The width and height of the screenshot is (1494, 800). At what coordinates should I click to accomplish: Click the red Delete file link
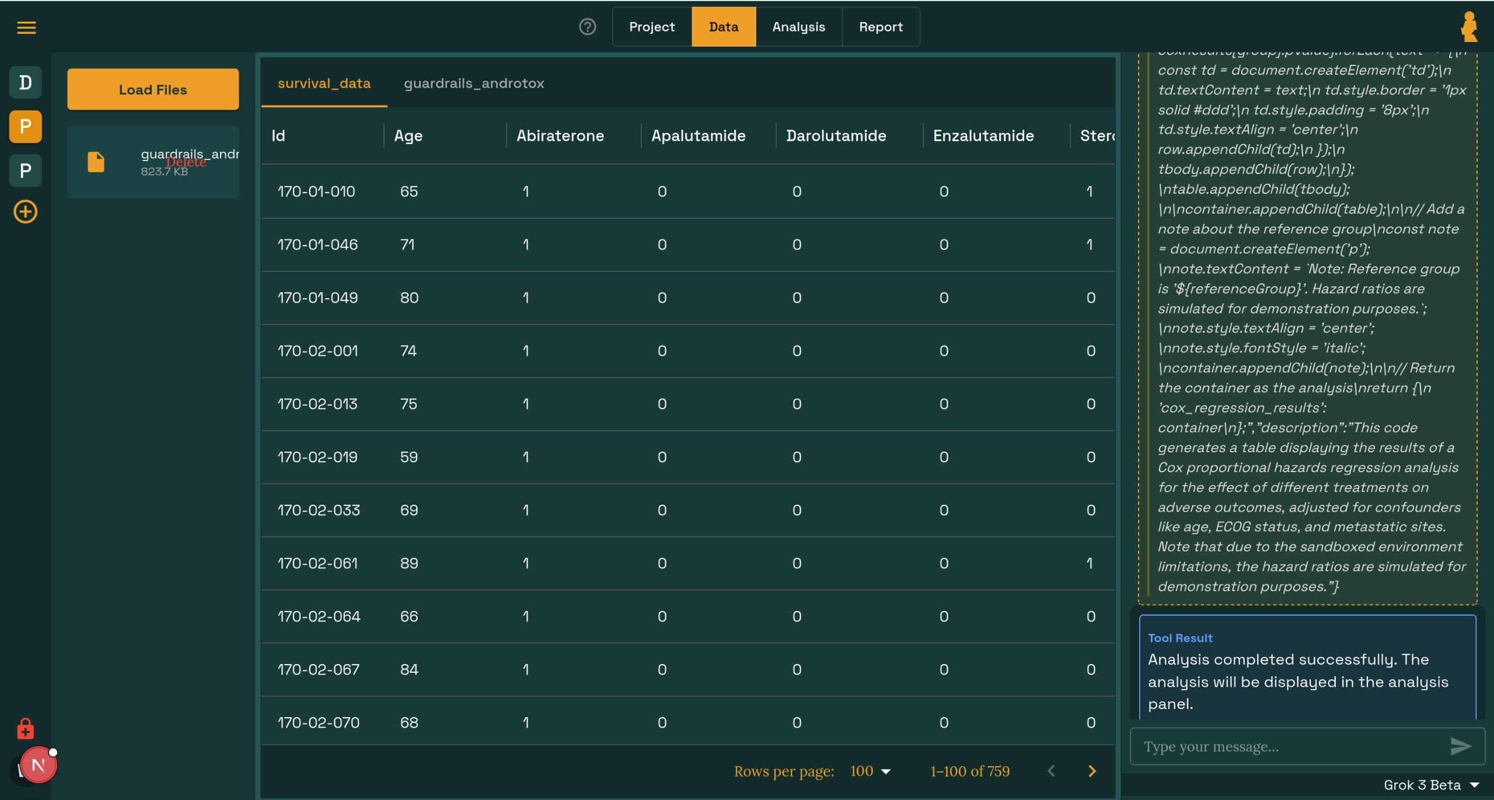pos(186,162)
